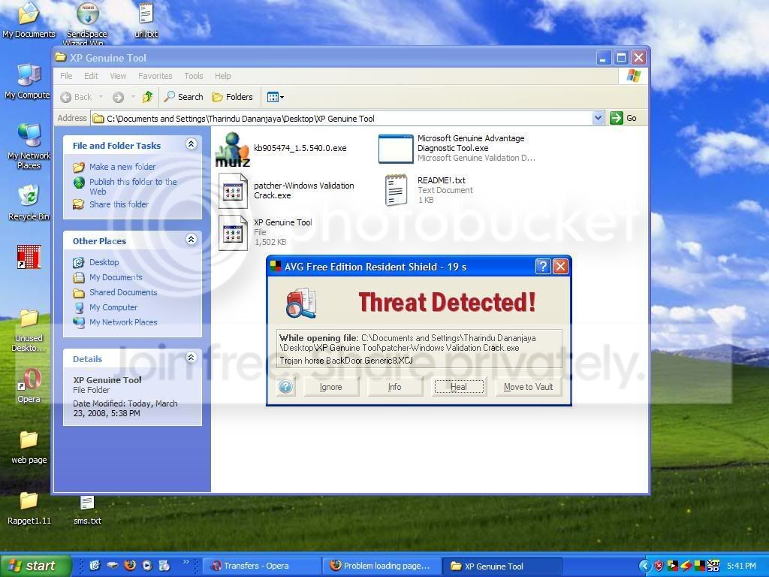Click the 5:41 PM system clock
Image resolution: width=769 pixels, height=577 pixels.
click(741, 566)
